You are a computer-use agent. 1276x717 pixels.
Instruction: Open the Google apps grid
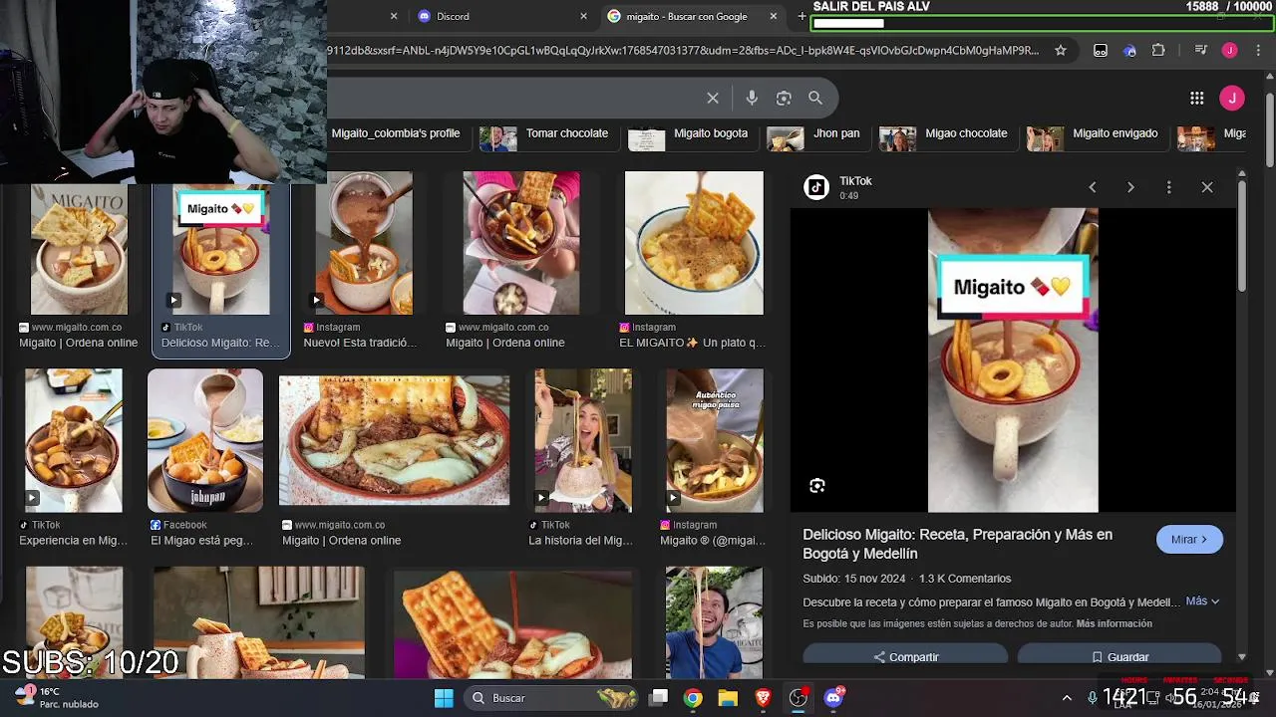(x=1197, y=98)
